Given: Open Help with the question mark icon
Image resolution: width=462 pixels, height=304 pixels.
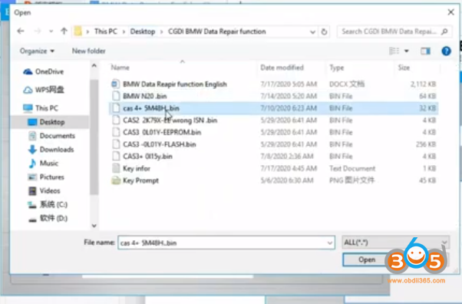Looking at the screenshot, I should coord(446,51).
